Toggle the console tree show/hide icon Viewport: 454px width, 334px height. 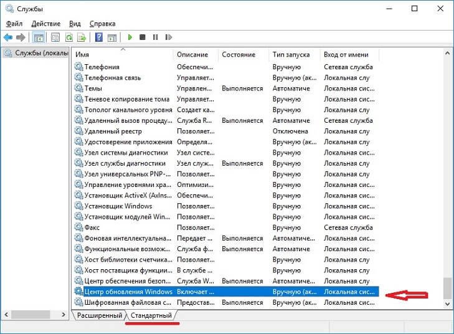[39, 37]
